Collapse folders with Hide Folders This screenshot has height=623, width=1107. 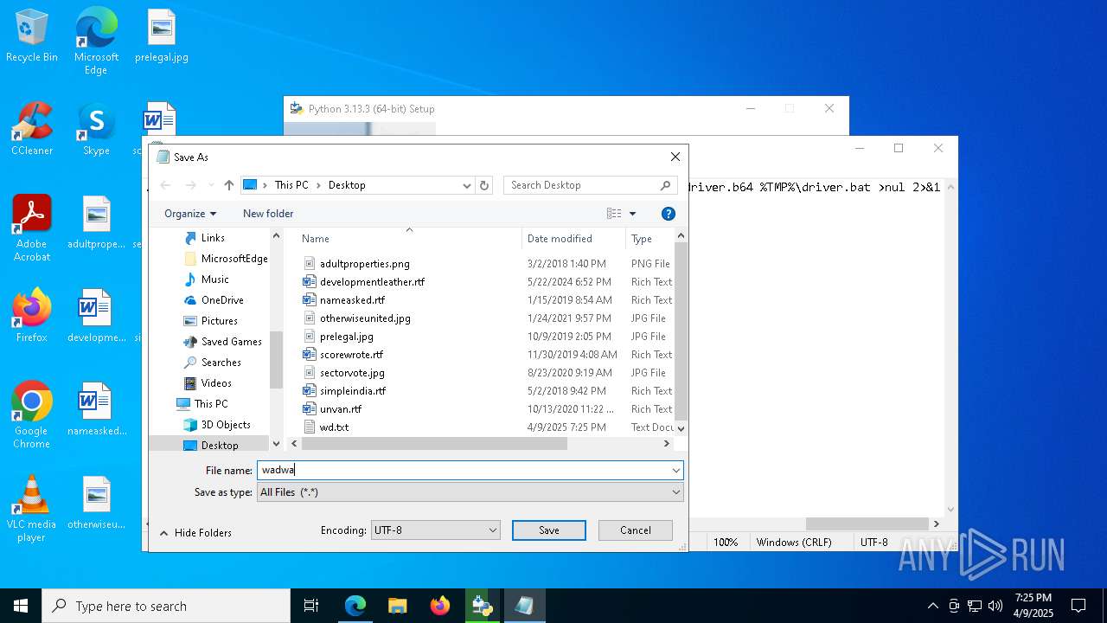pyautogui.click(x=195, y=533)
